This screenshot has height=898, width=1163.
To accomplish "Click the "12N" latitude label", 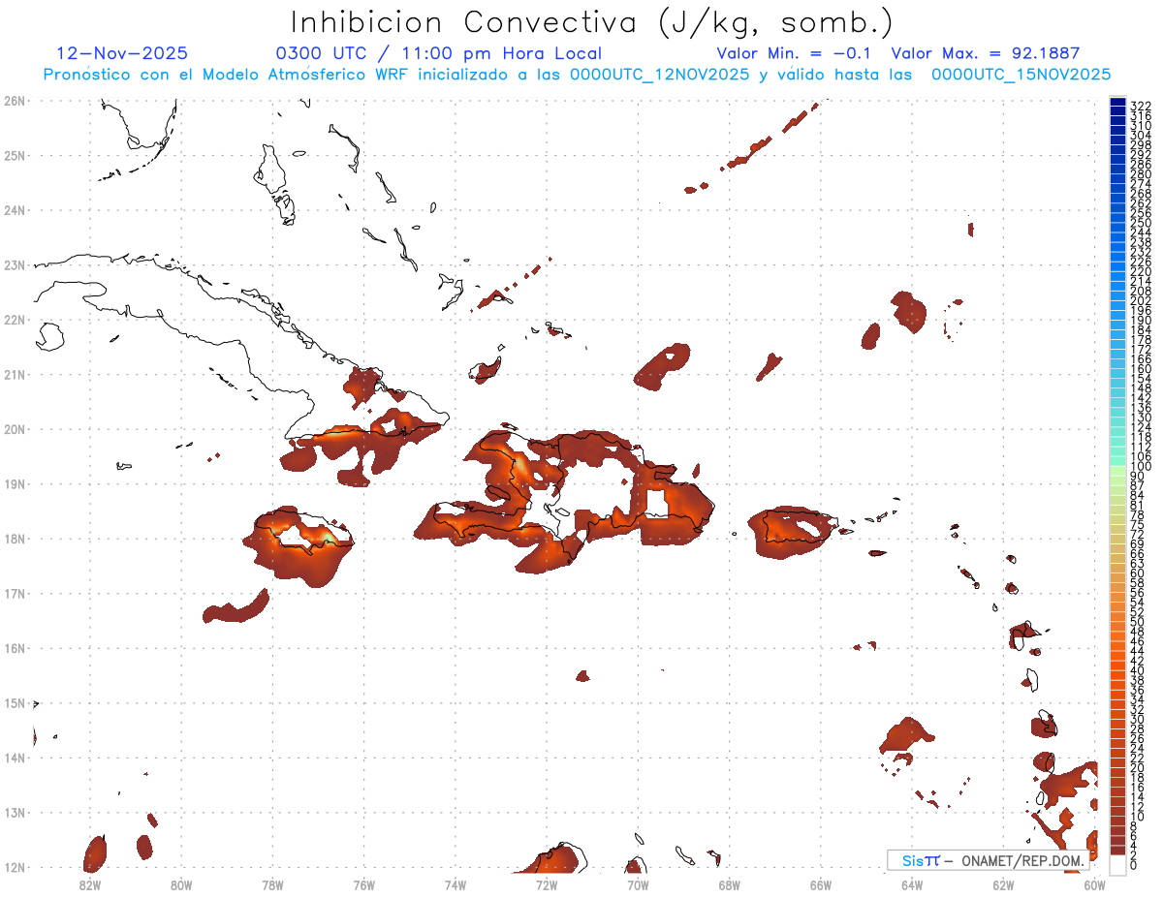I will (x=14, y=867).
